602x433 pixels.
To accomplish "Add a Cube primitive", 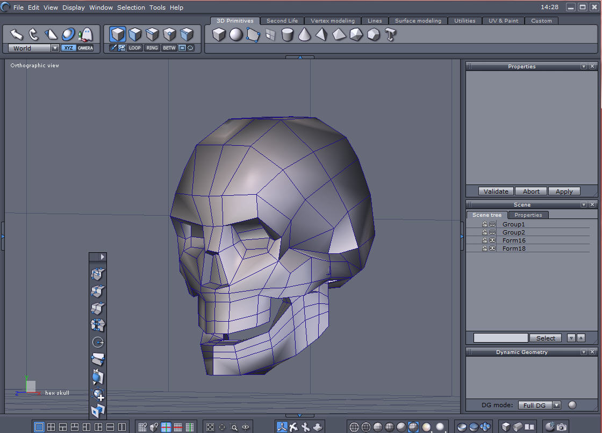I will pos(219,34).
